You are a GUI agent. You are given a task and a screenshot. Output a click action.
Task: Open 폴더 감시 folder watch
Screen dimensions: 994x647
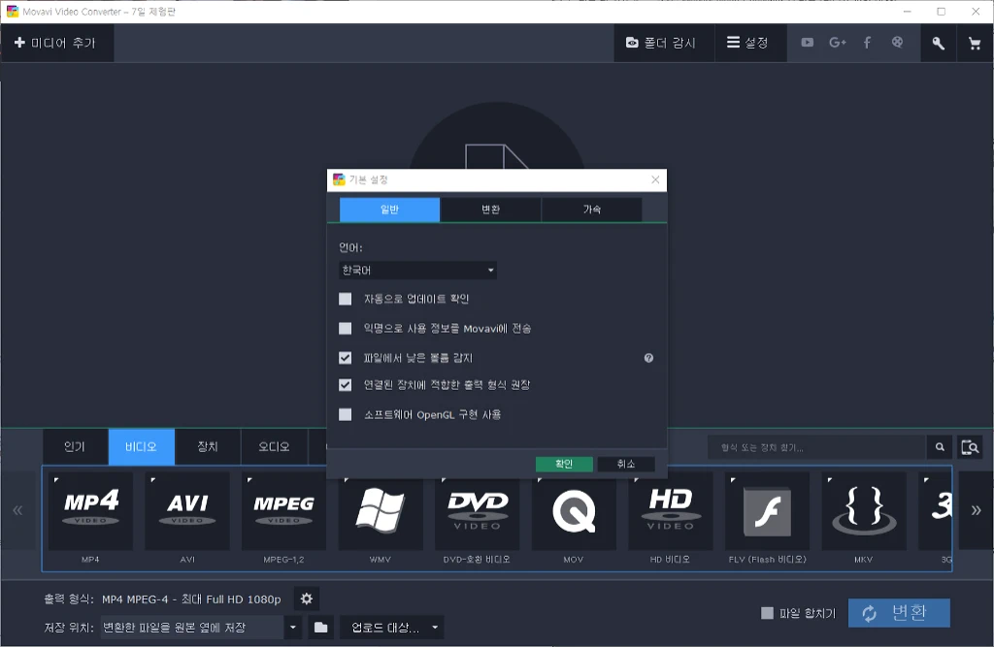click(662, 43)
